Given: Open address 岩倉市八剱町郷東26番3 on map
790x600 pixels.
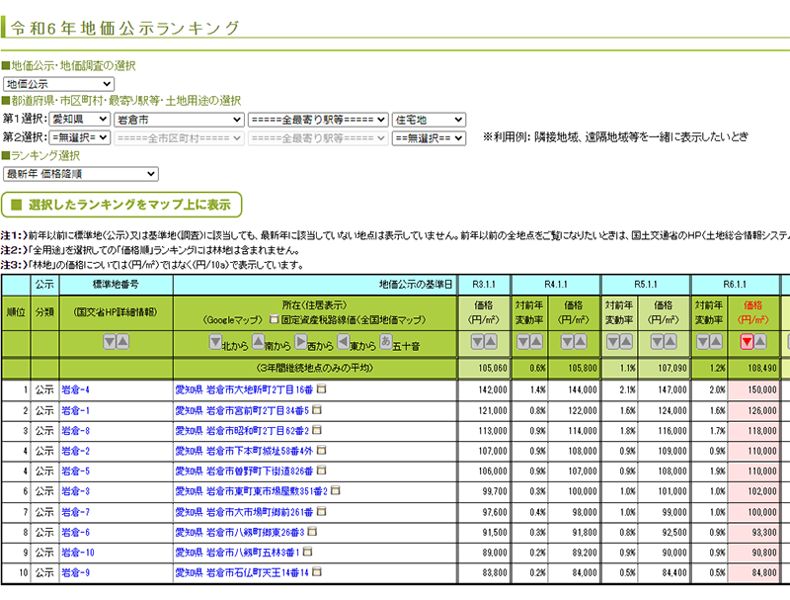Looking at the screenshot, I should [x=240, y=533].
